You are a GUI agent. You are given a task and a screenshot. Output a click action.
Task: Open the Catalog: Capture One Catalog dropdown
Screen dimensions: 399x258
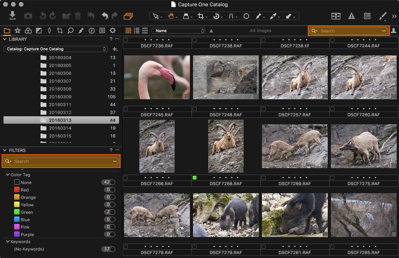[x=56, y=49]
